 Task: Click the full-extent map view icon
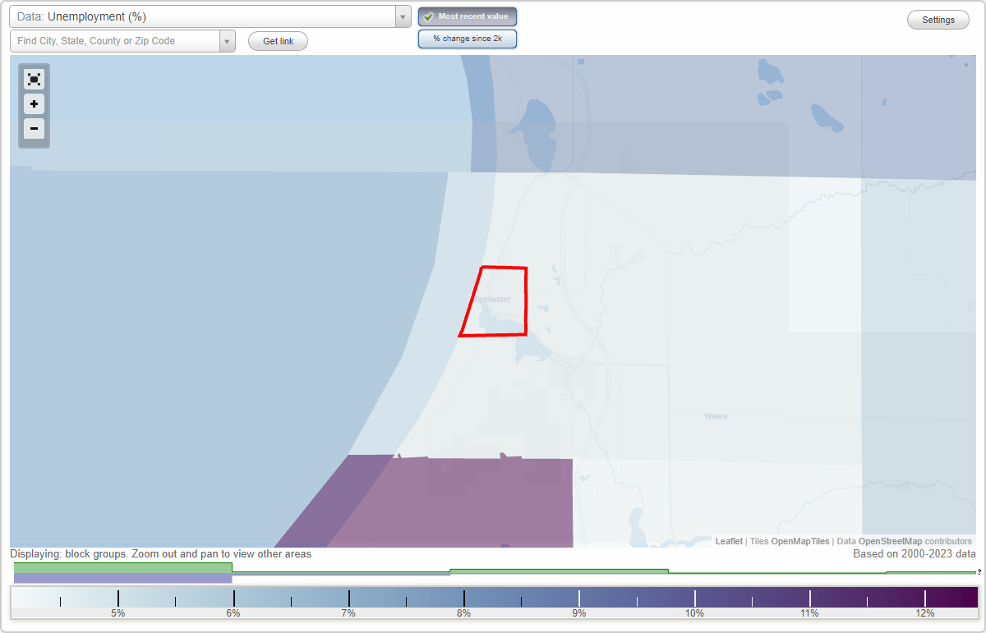(x=34, y=79)
